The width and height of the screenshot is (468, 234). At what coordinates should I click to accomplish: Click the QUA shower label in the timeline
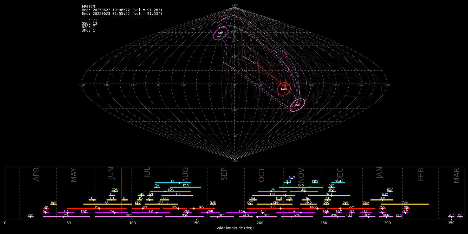pyautogui.click(x=366, y=203)
